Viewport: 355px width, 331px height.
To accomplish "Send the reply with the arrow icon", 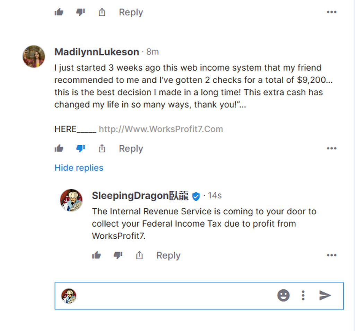I will (x=325, y=296).
